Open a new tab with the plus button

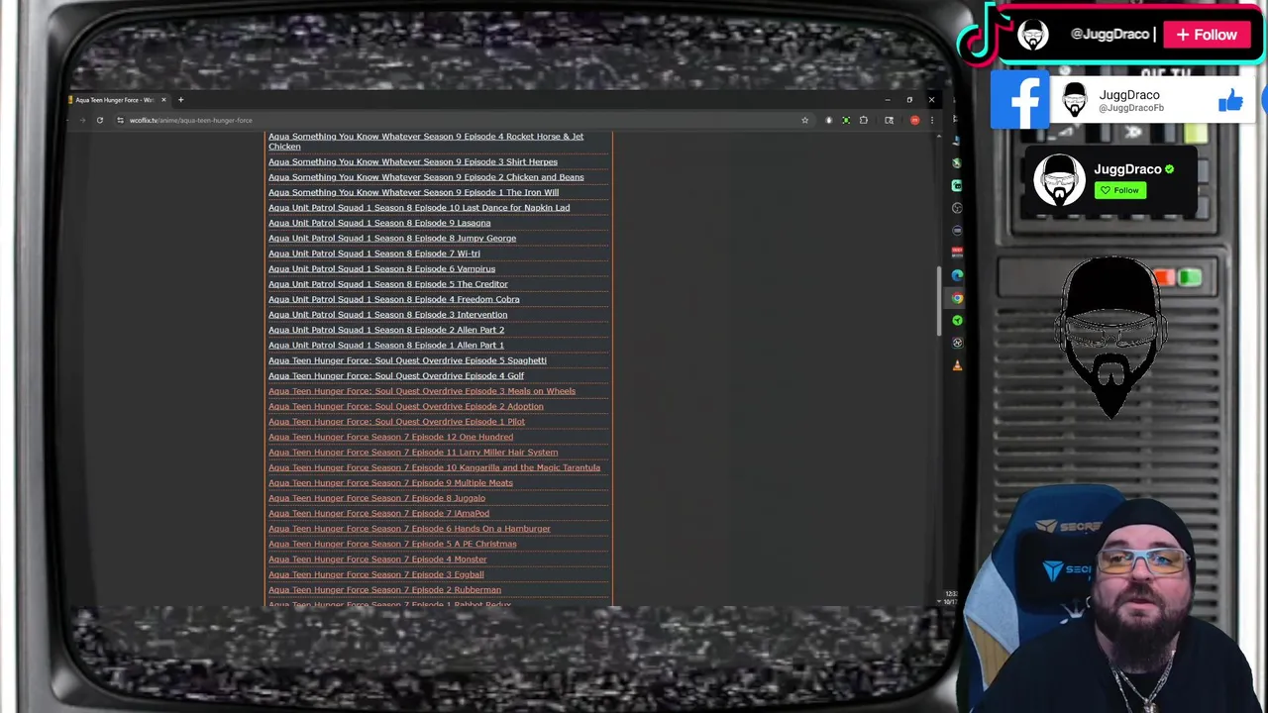click(x=180, y=99)
